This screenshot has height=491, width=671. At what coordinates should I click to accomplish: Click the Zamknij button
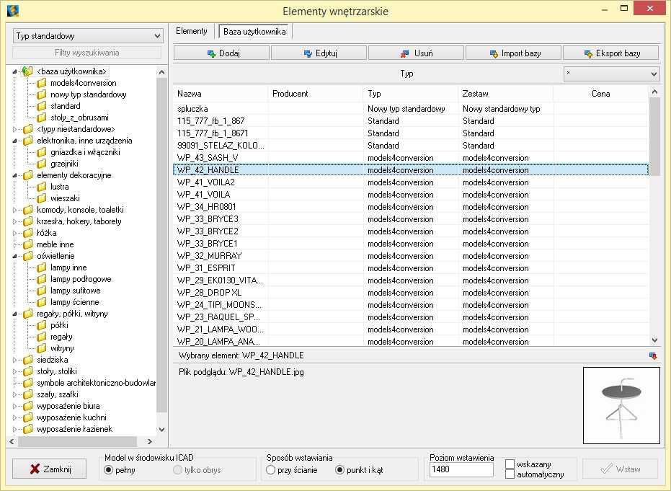[49, 469]
